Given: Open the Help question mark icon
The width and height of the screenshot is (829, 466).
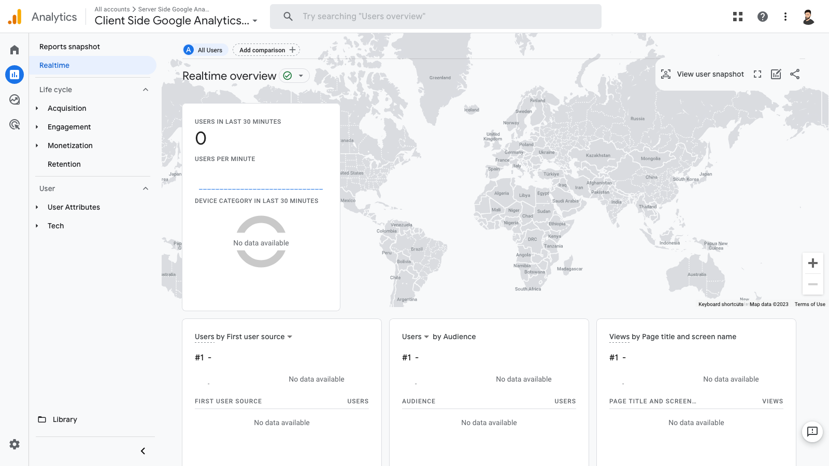Looking at the screenshot, I should 763,17.
